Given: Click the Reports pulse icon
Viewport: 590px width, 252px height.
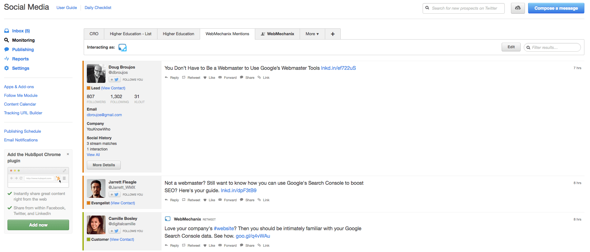Looking at the screenshot, I should click(7, 59).
